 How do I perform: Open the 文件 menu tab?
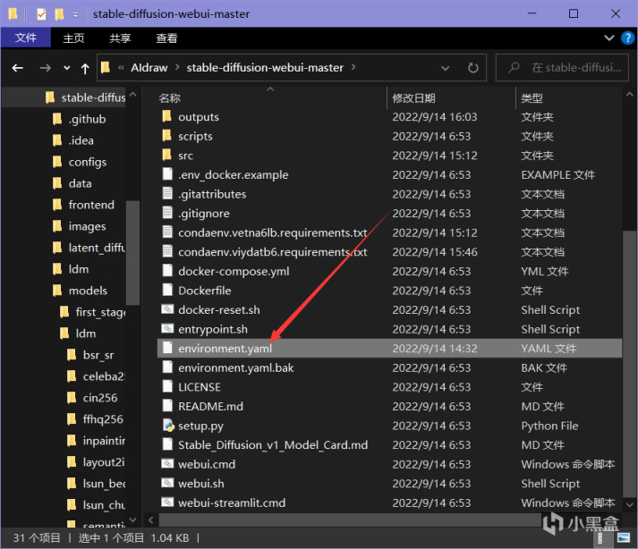pos(26,38)
